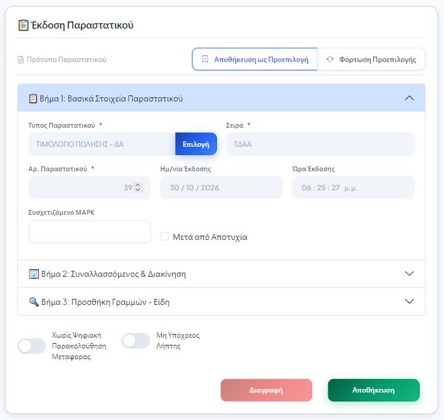This screenshot has width=444, height=420.
Task: Click the magnifier icon of Βήμα 3 header
Action: pyautogui.click(x=34, y=302)
